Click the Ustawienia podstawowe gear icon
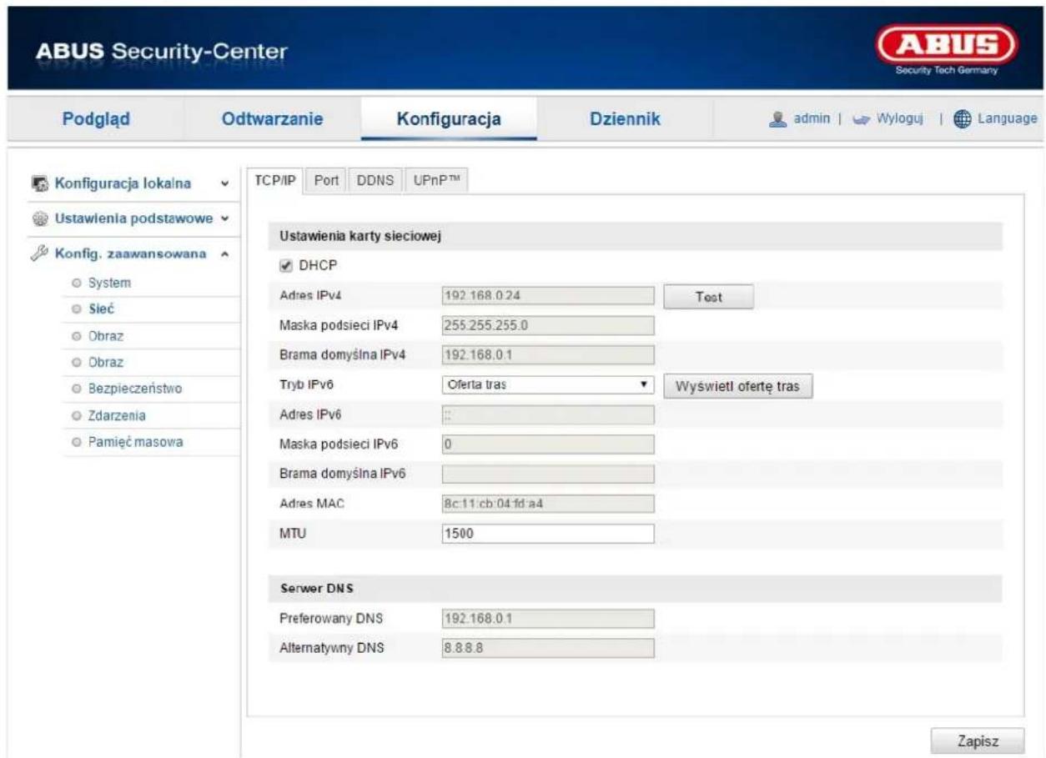 point(42,218)
